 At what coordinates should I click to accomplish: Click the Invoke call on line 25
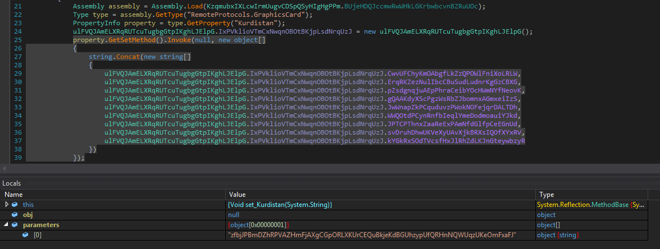[x=180, y=40]
